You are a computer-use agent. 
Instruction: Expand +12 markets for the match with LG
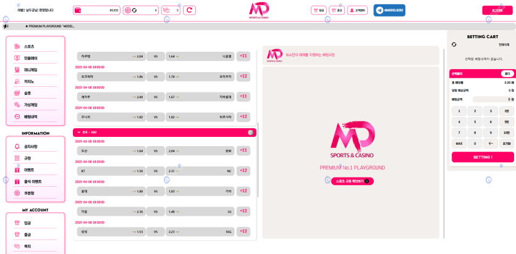point(243,211)
